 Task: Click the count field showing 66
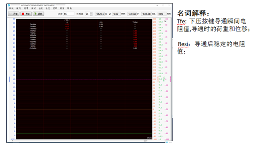pyautogui.click(x=68, y=14)
